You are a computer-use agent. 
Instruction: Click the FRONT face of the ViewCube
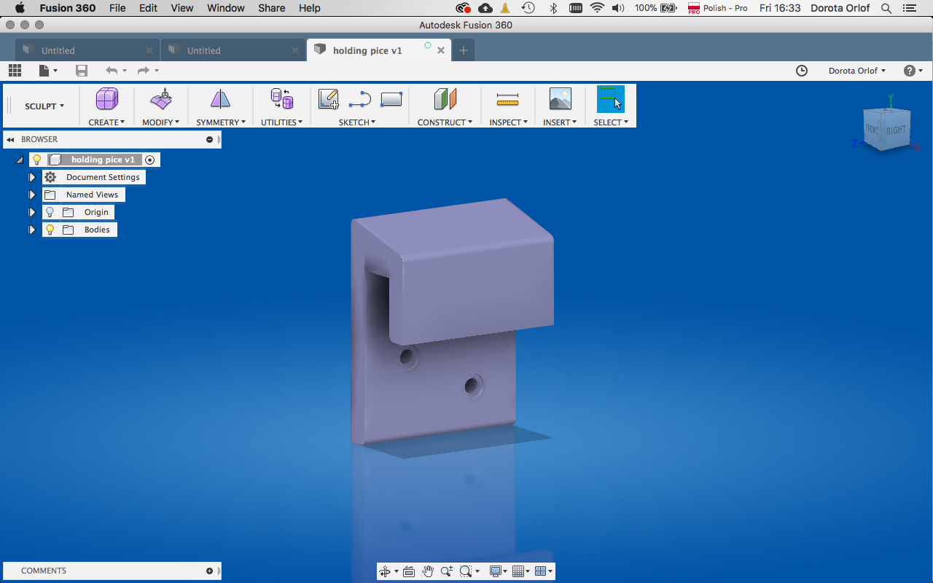pos(873,129)
